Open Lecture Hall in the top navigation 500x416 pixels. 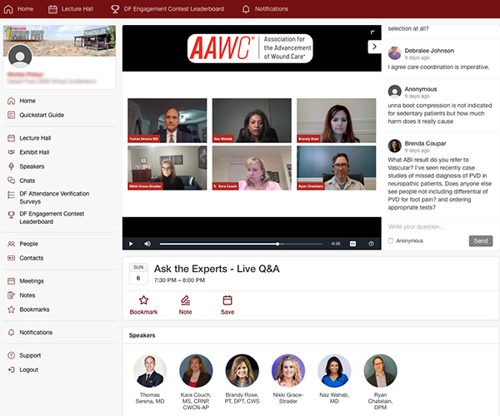[x=77, y=9]
